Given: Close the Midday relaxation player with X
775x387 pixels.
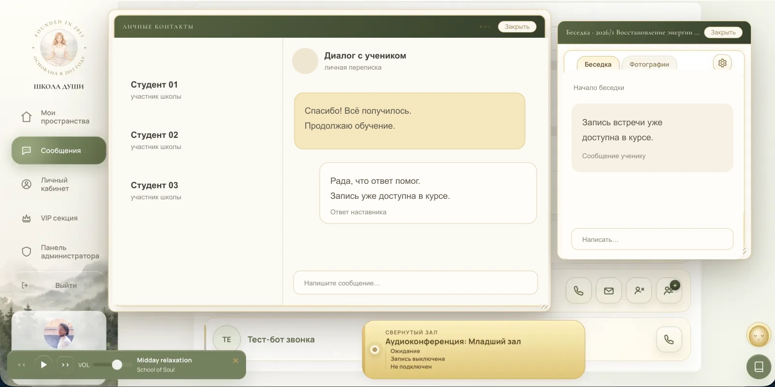Looking at the screenshot, I should [x=236, y=360].
